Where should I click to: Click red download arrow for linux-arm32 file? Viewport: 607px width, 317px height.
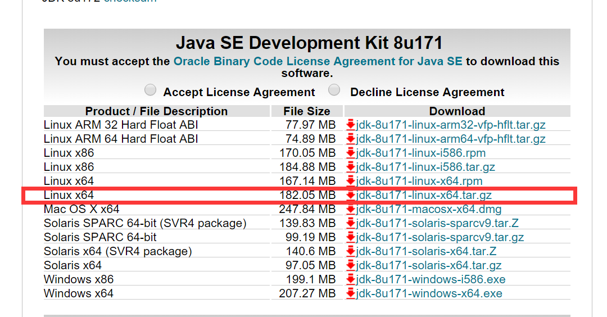pos(351,125)
